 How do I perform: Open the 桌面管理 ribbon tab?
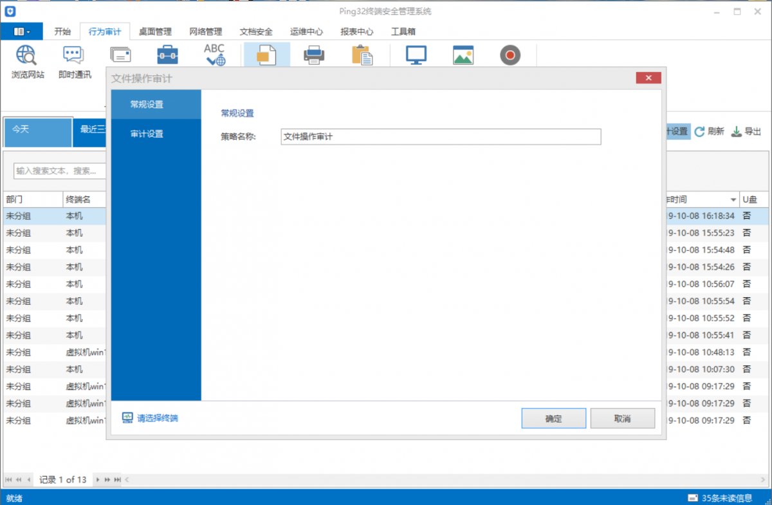click(155, 32)
